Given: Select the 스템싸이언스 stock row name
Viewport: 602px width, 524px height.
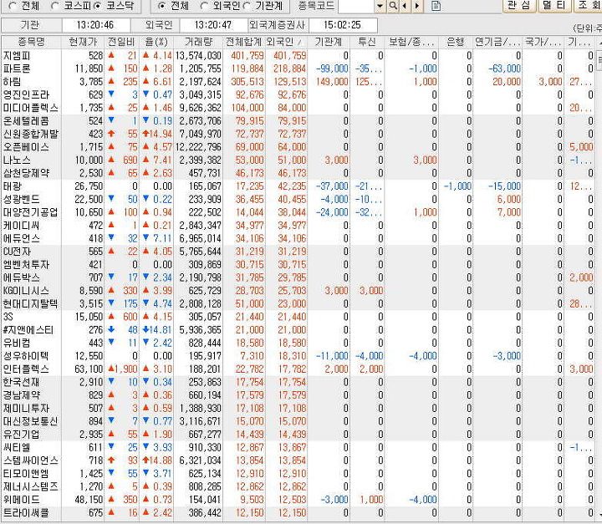Looking at the screenshot, I should point(31,460).
